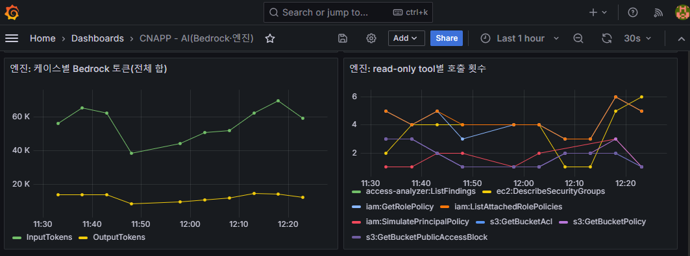690x256 pixels.
Task: Open 엔진: 케이스별 Bedrock 토큰 panel title
Action: click(x=88, y=69)
